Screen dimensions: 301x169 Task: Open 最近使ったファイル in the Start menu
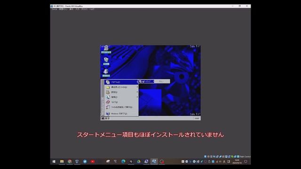pyautogui.click(x=121, y=87)
